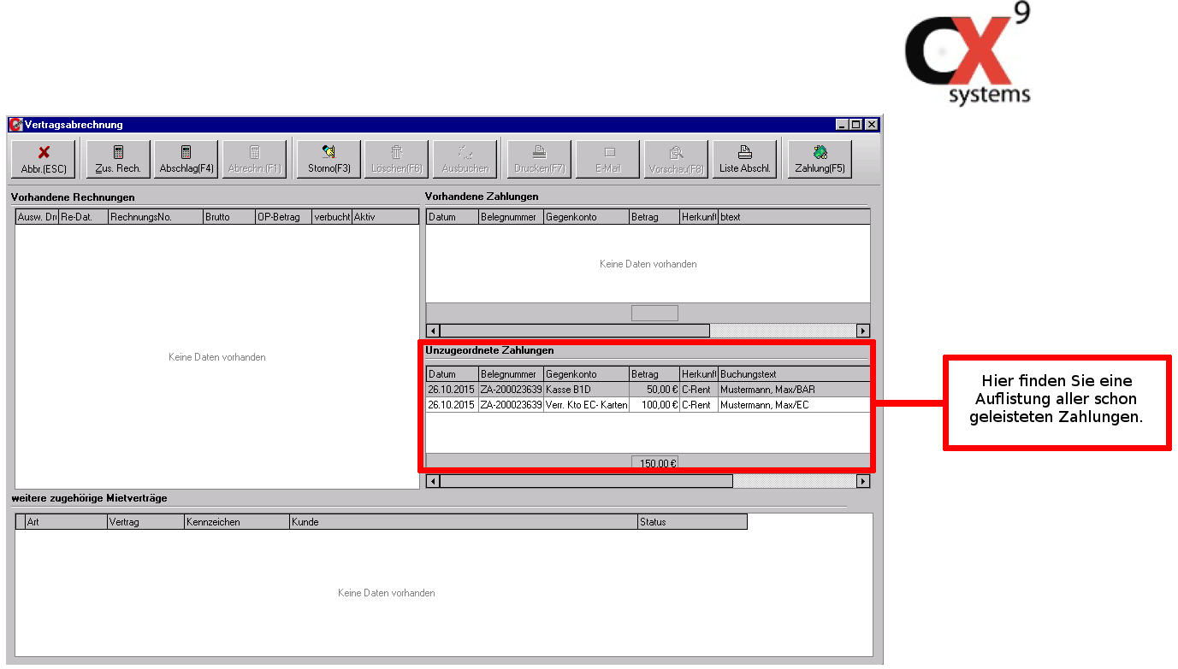Viewport: 1178px width, 669px height.
Task: Sort invoices by RechnungsNo. column header
Action: click(155, 217)
